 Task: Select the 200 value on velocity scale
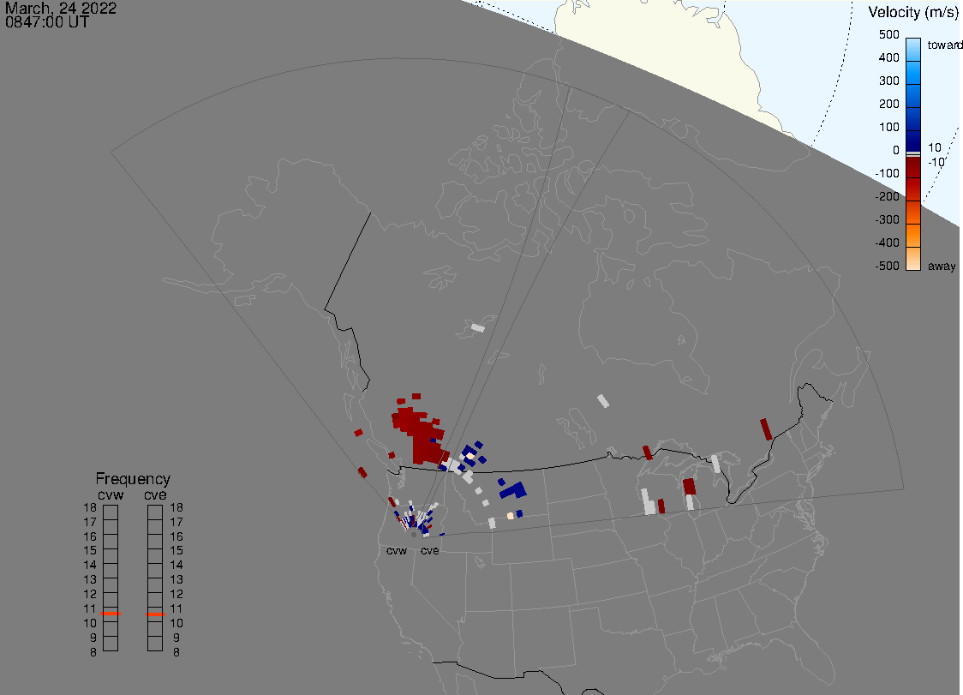click(888, 104)
